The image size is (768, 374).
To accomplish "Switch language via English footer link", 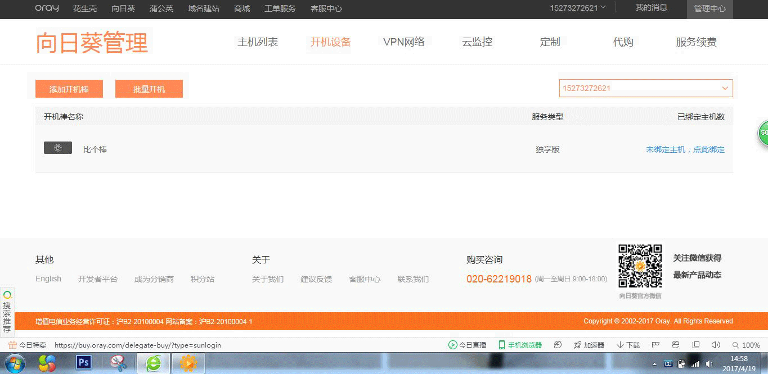I will tap(48, 279).
